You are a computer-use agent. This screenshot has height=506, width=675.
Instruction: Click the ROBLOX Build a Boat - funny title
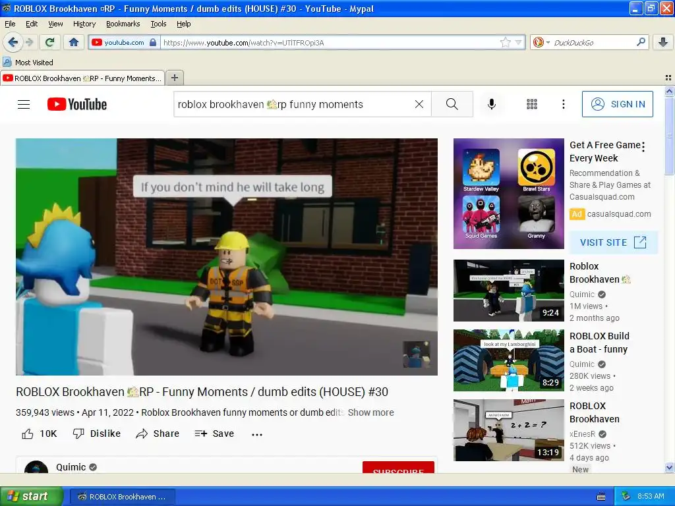[599, 343]
